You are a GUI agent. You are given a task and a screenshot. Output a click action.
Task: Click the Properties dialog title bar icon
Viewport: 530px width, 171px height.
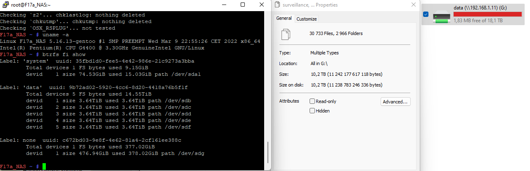tap(278, 5)
